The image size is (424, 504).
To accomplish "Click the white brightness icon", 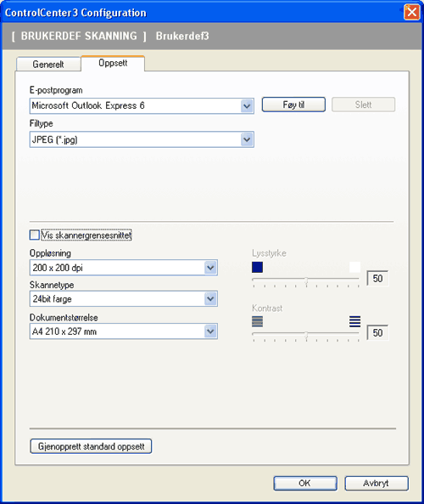I will click(354, 267).
